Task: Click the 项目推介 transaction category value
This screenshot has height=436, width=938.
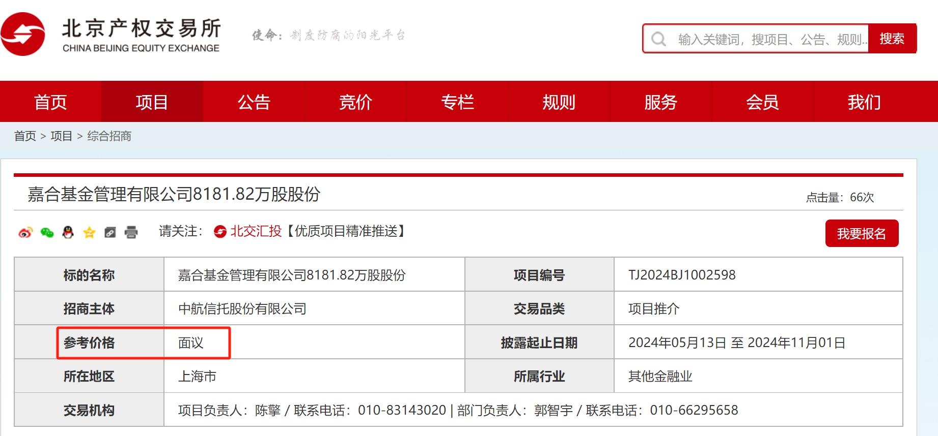Action: tap(654, 308)
